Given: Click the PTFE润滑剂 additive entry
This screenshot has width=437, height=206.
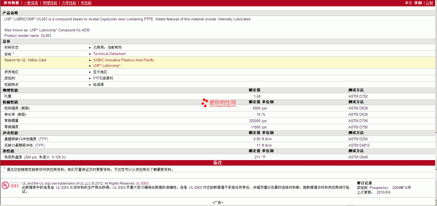Looking at the screenshot, I should pos(103,78).
